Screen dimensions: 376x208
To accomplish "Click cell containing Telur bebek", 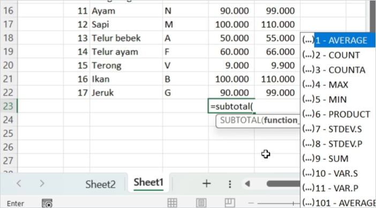I will (x=126, y=38).
